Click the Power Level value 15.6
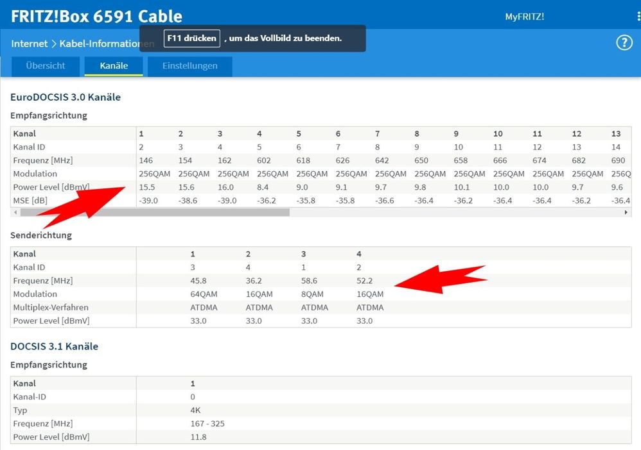This screenshot has height=450, width=641. [186, 187]
